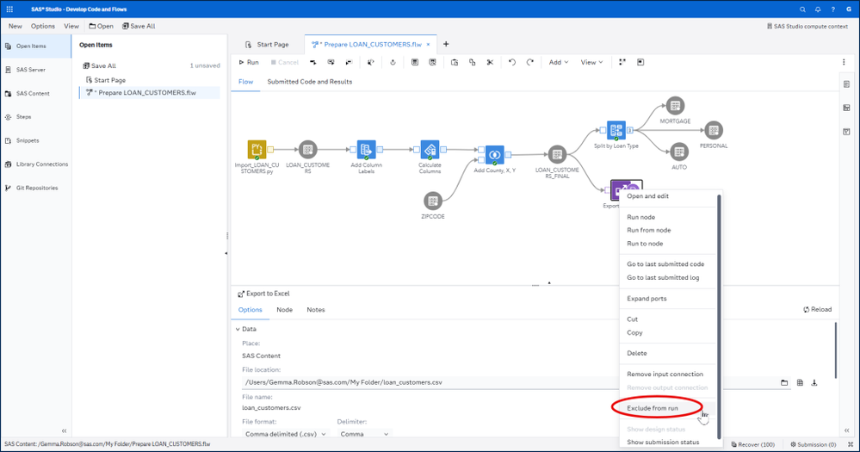Select the Import_LOAN_CUSTOMERS.py node

pos(257,149)
